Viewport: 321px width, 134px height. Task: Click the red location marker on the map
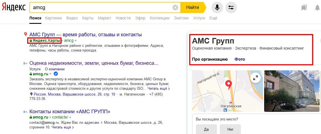228,85
